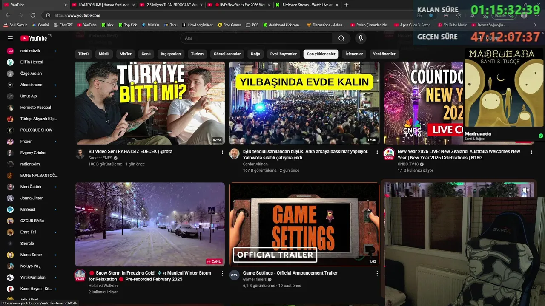
Task: Open Yılbaşında Evde Kalın video thumbnail
Action: 304,103
